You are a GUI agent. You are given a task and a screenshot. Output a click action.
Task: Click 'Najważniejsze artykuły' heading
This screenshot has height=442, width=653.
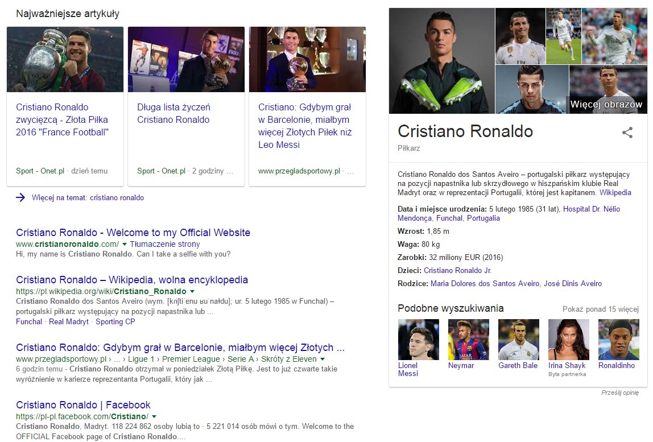pyautogui.click(x=68, y=14)
